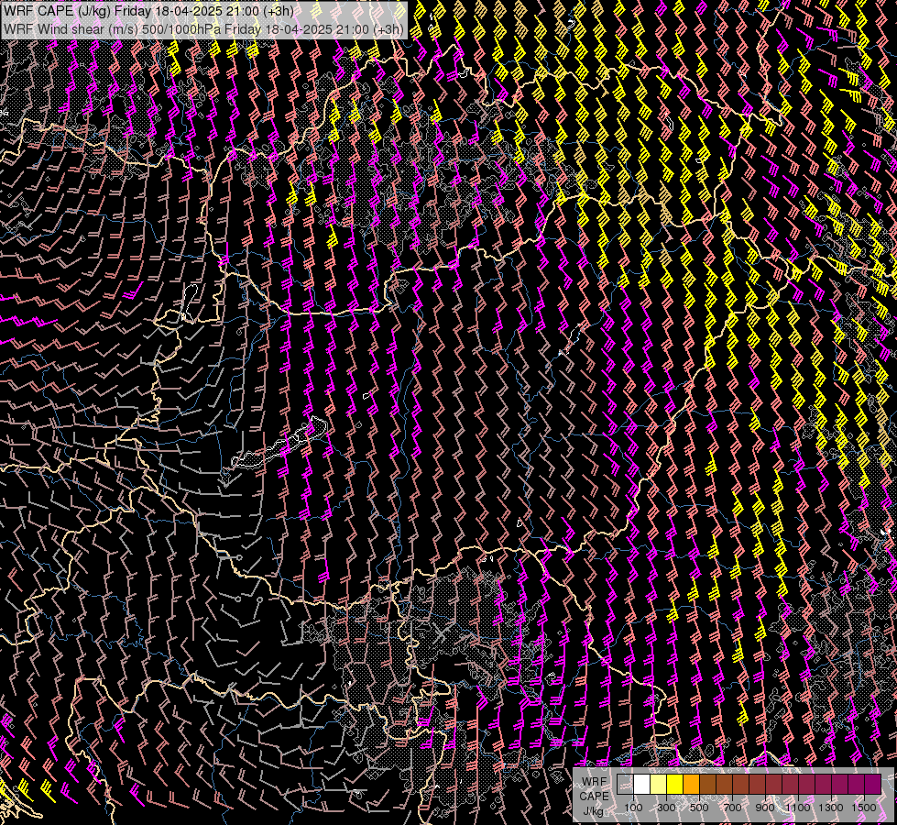897x825 pixels.
Task: Select the bright yellow legend swatch
Action: point(674,785)
